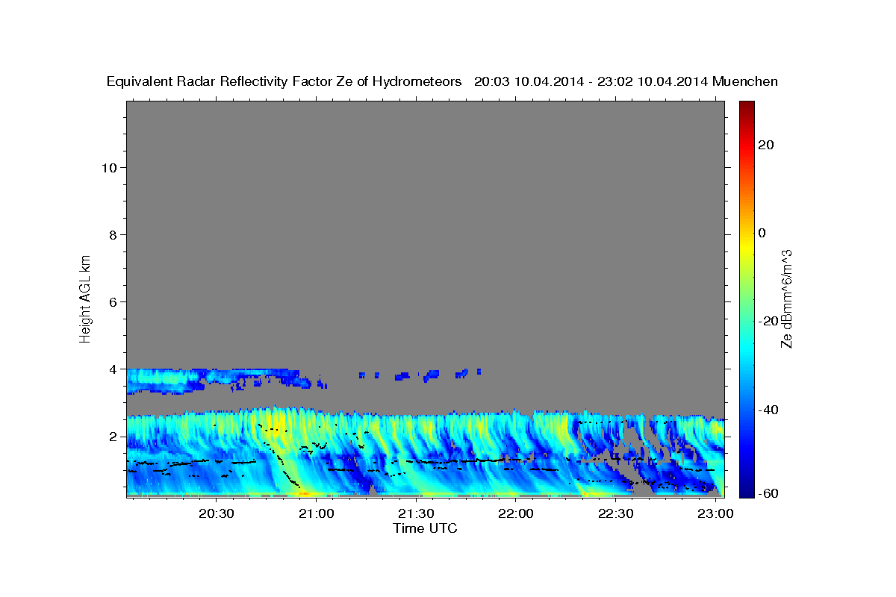The image size is (896, 597).
Task: Click the height label 6
Action: (112, 301)
